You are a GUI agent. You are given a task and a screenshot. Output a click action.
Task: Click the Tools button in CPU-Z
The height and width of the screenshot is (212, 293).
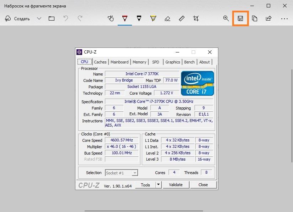point(145,185)
